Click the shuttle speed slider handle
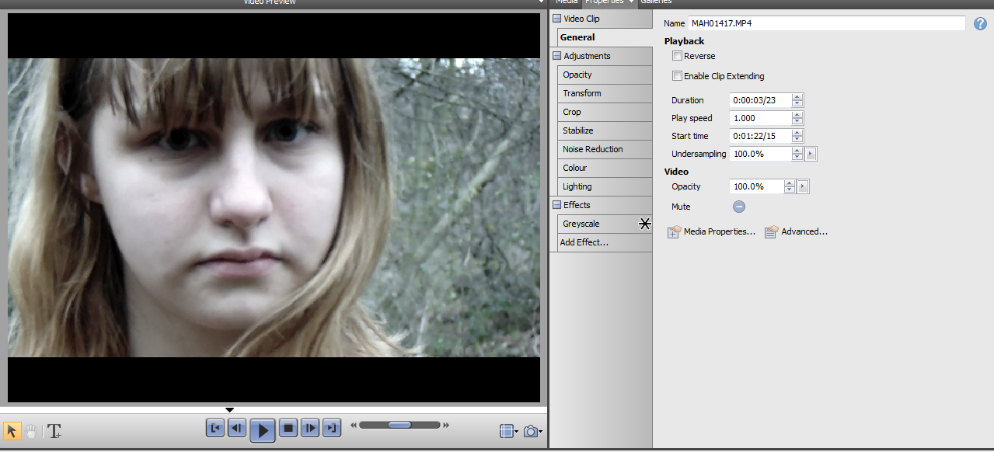The height and width of the screenshot is (452, 994). pos(399,425)
